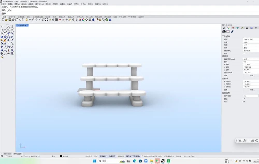Click the black layer color swatch in status bar
Viewport: 259px width, 164px height.
[61, 156]
